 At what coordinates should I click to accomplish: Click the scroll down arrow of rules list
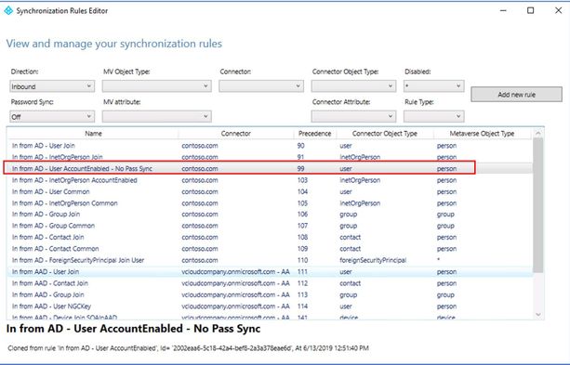[x=538, y=315]
